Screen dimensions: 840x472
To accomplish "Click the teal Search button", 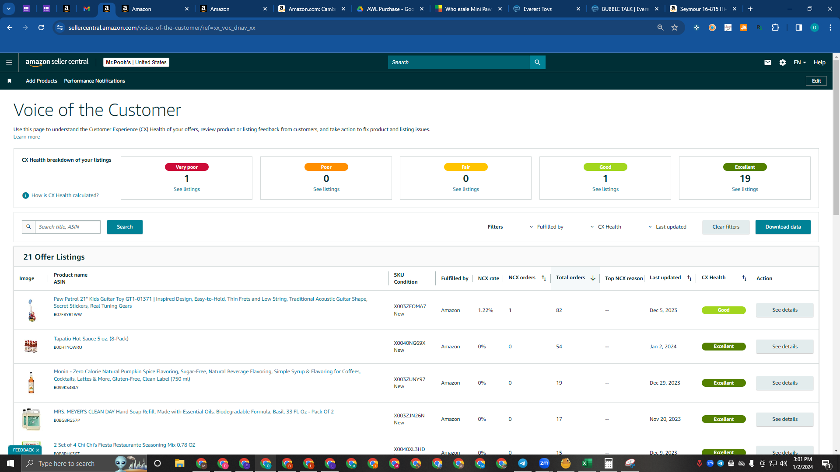I will point(125,227).
